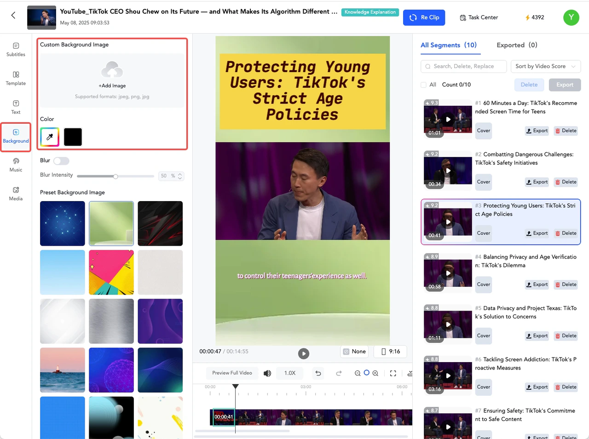Select segment 2 thumbnail
This screenshot has width=589, height=439.
[x=448, y=171]
